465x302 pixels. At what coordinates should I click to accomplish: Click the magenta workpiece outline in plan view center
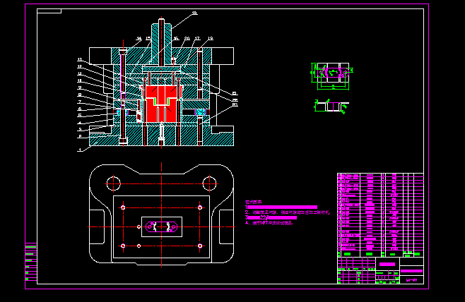click(x=161, y=227)
